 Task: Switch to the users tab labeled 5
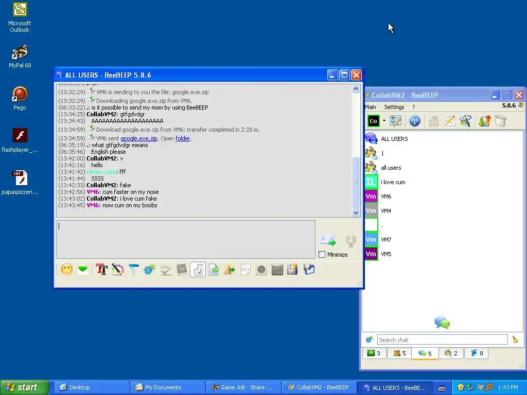399,353
